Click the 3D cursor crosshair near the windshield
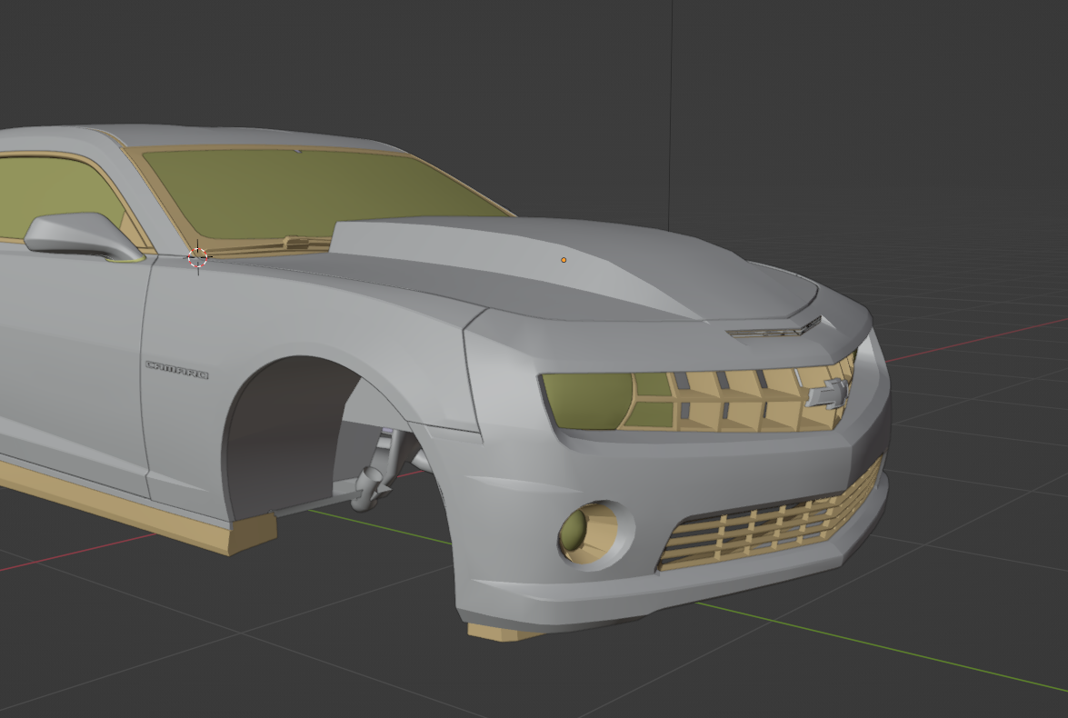 click(197, 257)
